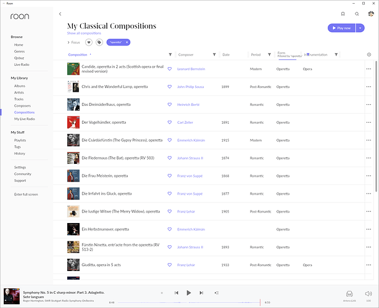Go to Home in sidebar
The width and height of the screenshot is (379, 308).
click(19, 45)
